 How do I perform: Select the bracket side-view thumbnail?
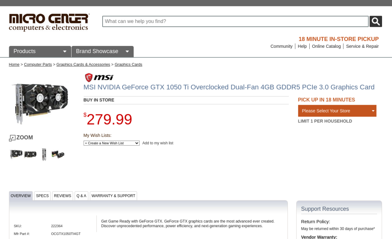[44, 154]
